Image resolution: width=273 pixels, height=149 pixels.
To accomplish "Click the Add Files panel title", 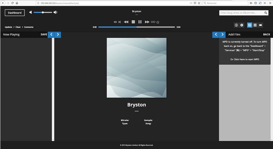I will (x=234, y=35).
